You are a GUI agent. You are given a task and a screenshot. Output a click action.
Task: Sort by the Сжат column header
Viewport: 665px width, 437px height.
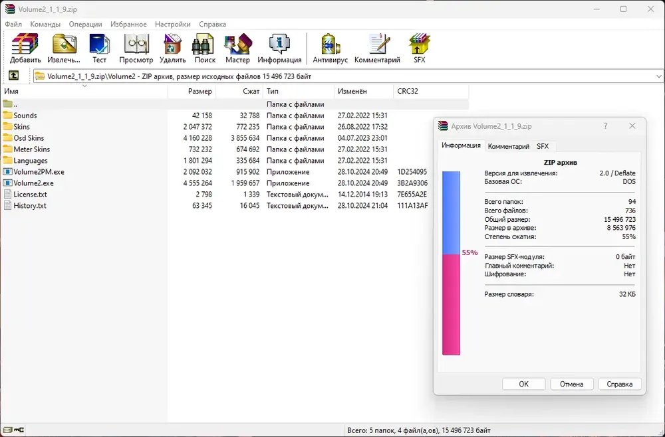(239, 91)
